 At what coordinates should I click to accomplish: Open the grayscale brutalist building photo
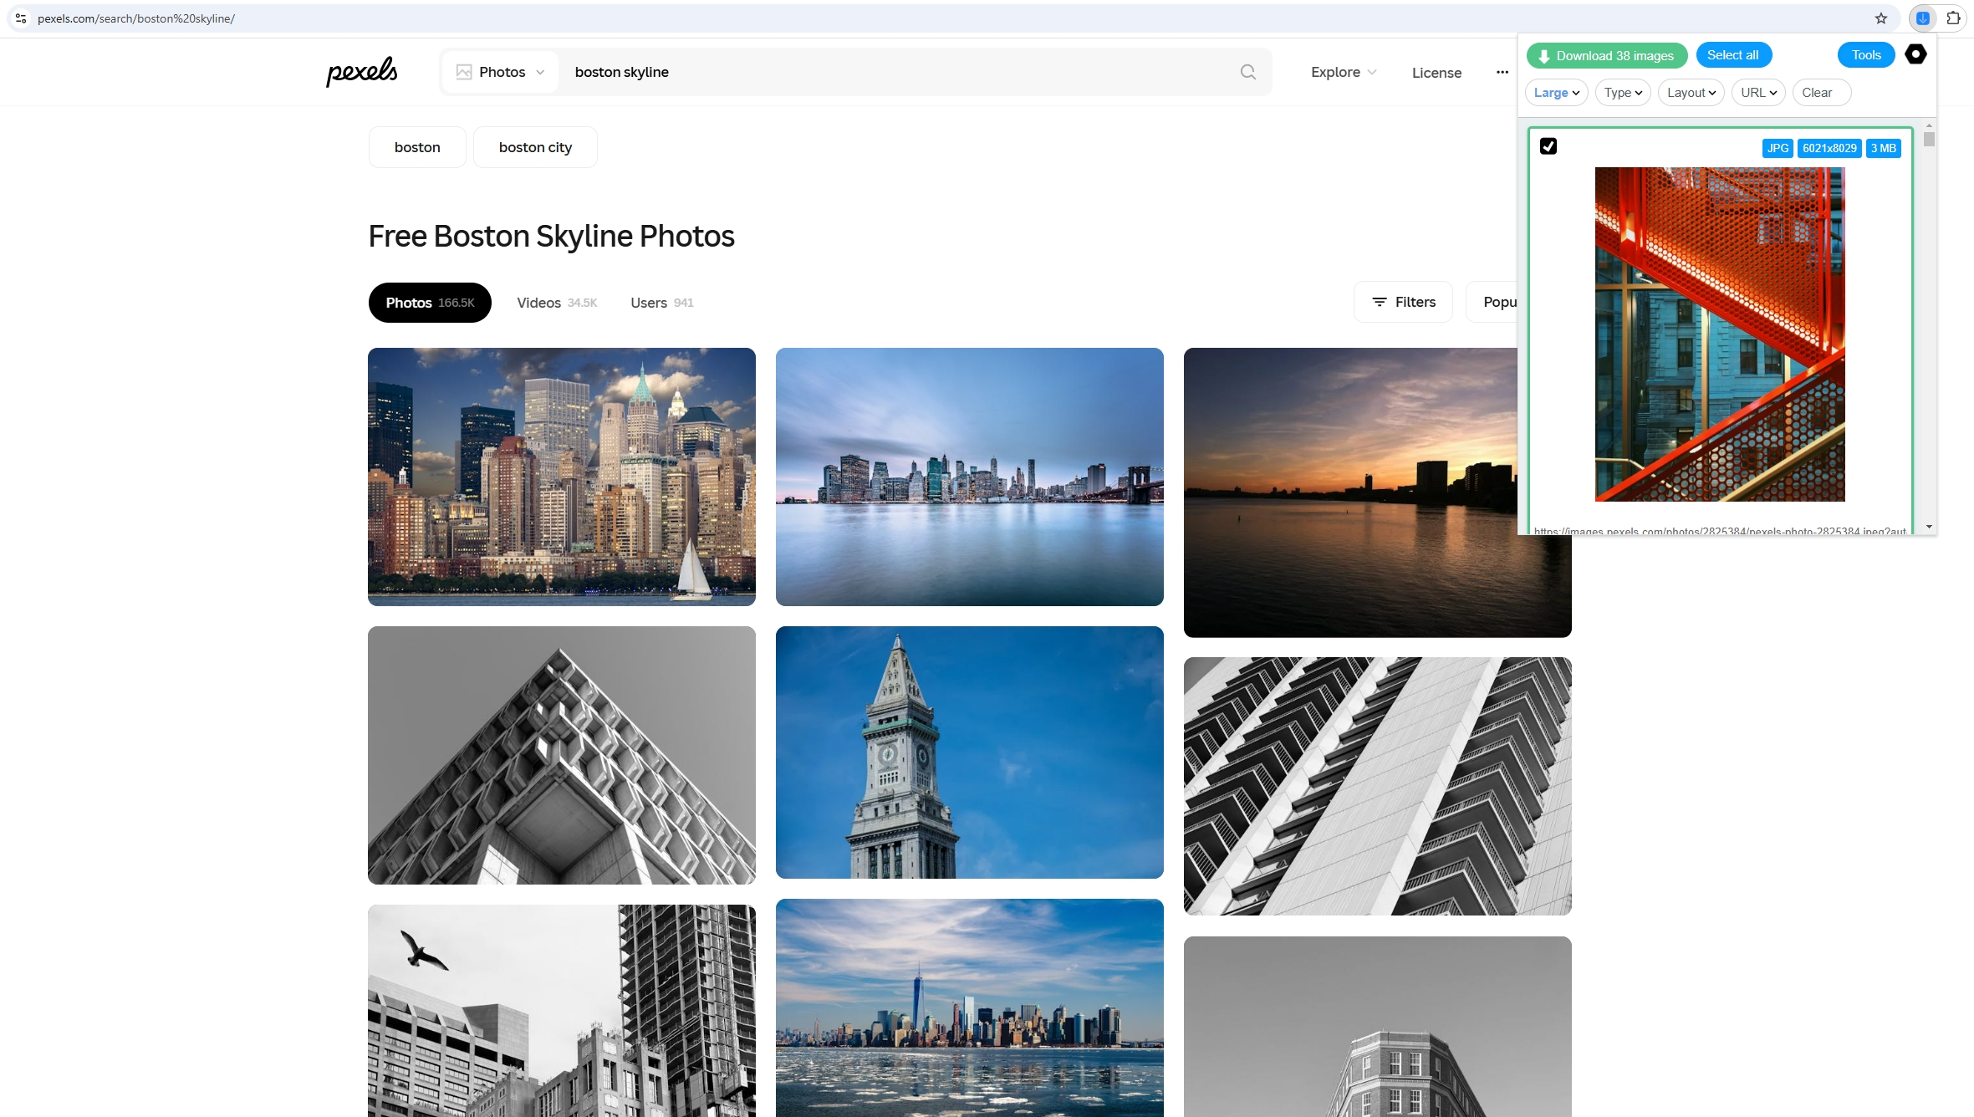tap(562, 755)
